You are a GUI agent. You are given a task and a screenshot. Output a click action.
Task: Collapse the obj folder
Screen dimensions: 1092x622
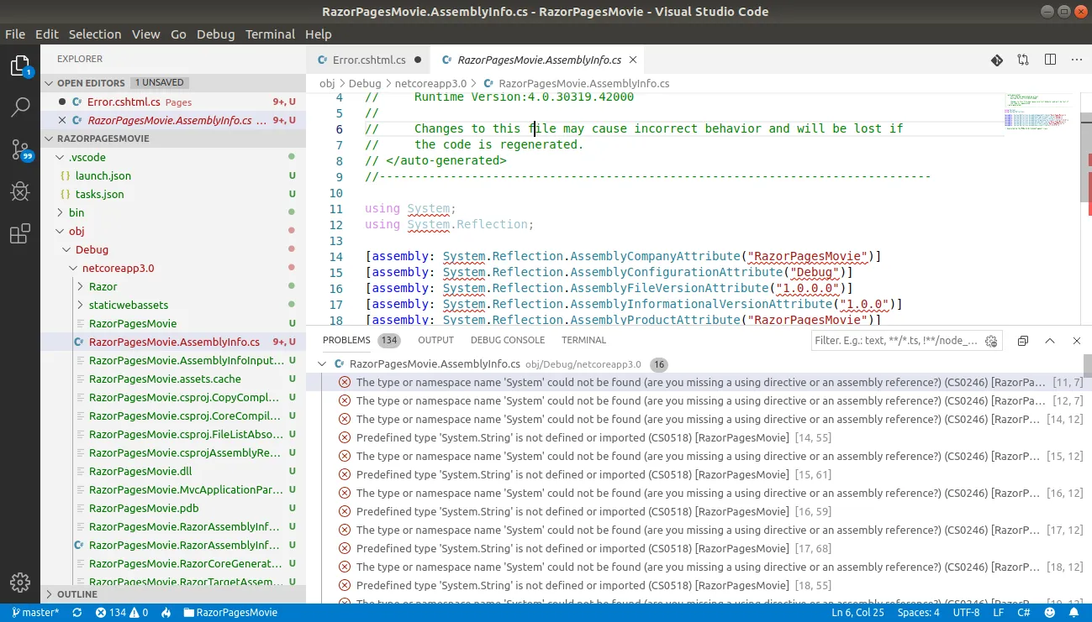coord(76,231)
